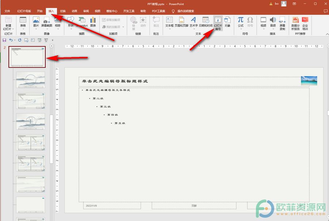Open 企业培训 training templates
329x221 pixels.
pos(305,23)
